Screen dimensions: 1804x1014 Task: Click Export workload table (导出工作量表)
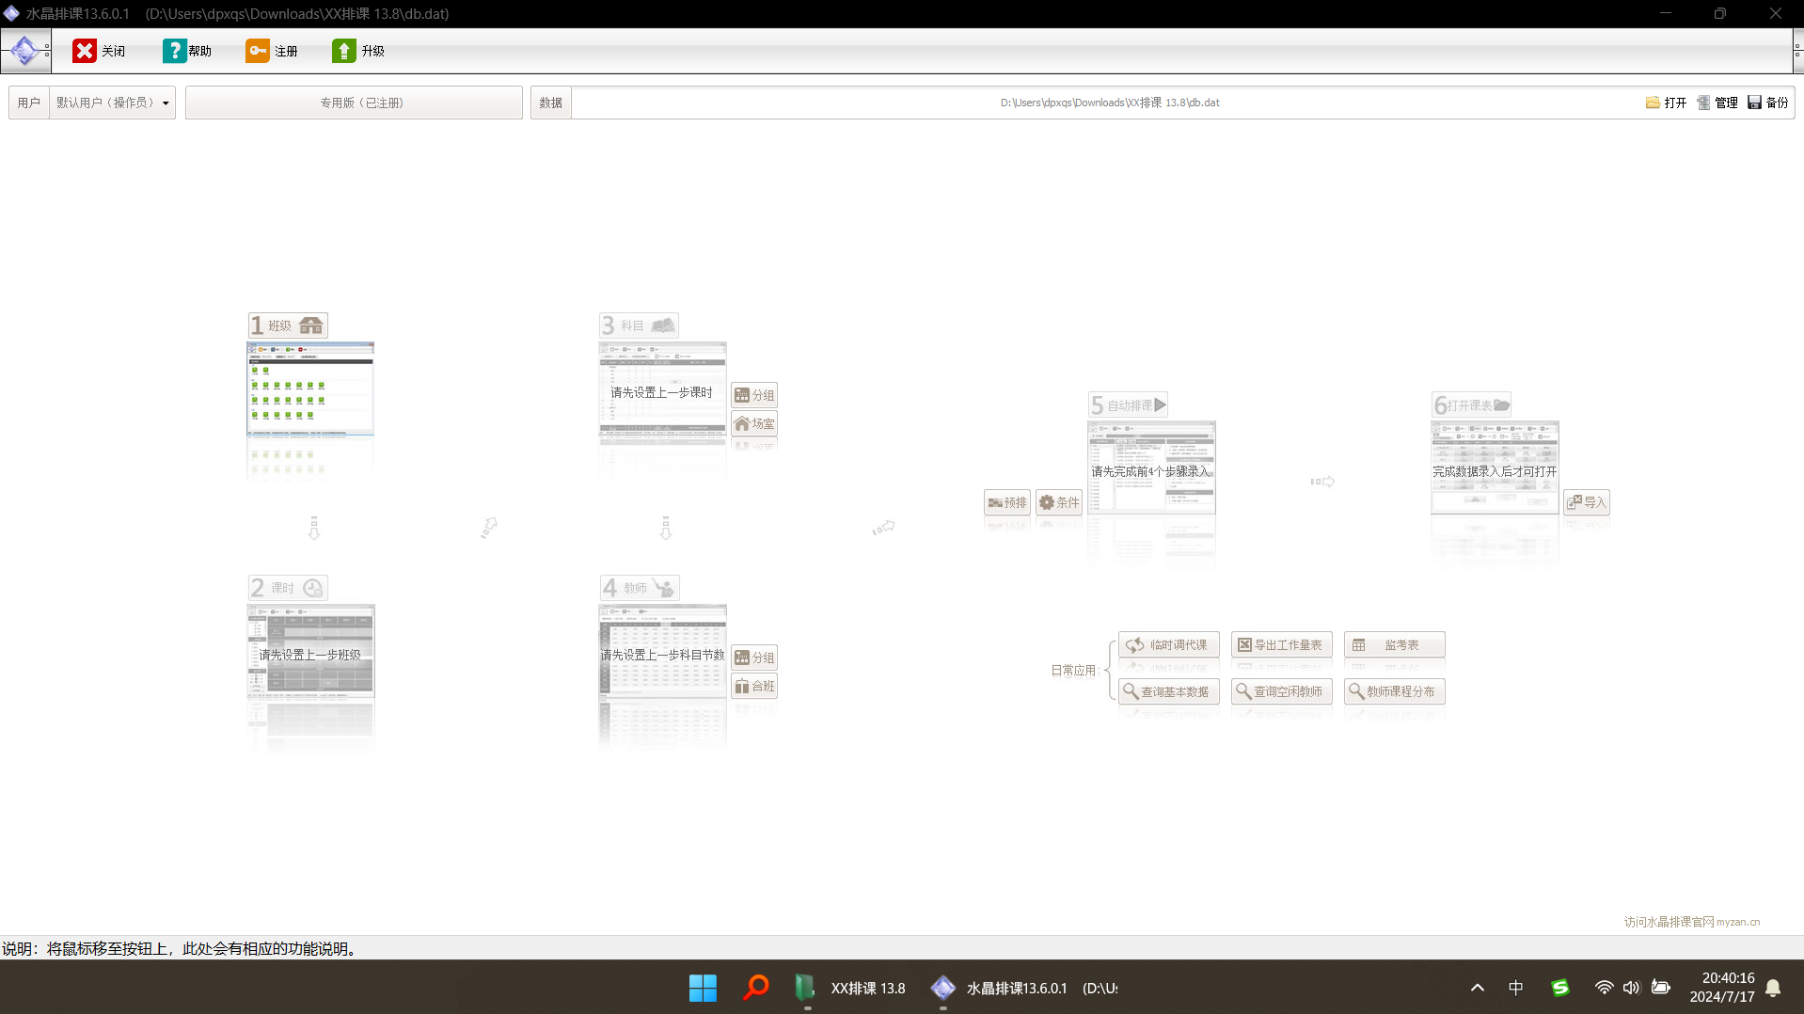1281,645
